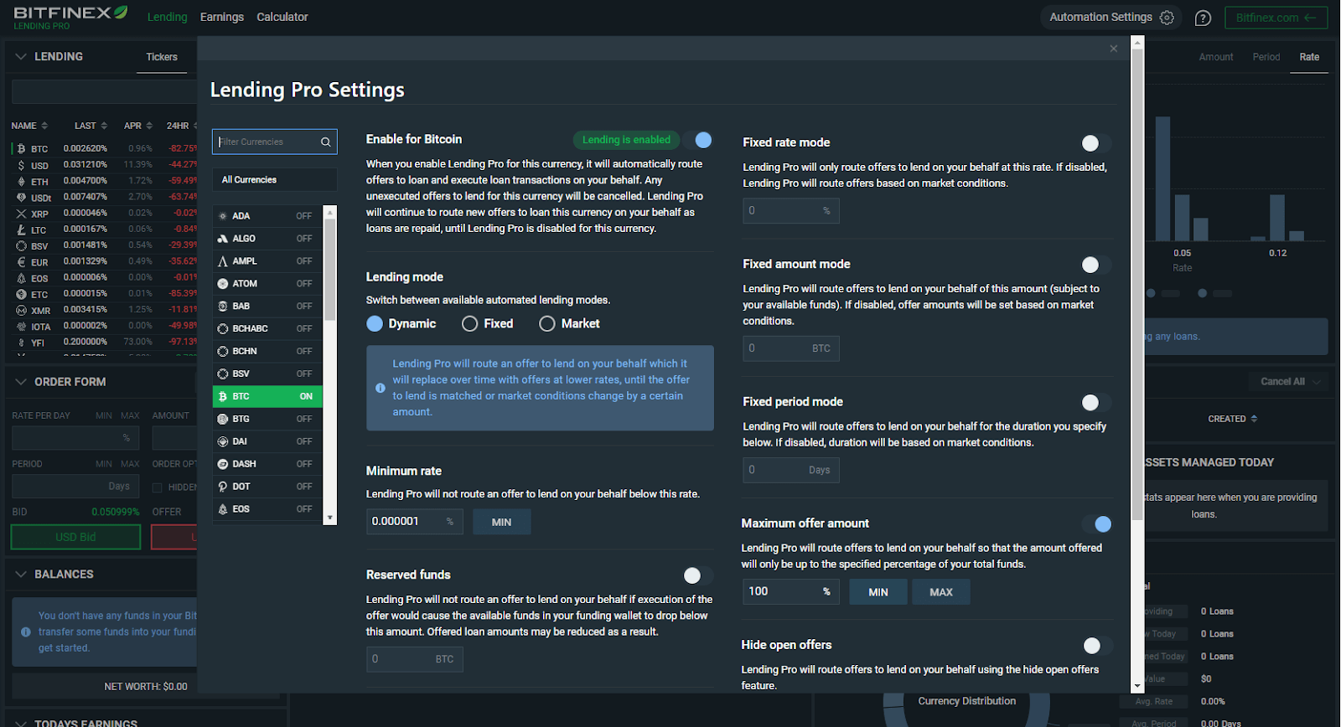Toggle the Enable for Bitcoin switch

coord(697,140)
